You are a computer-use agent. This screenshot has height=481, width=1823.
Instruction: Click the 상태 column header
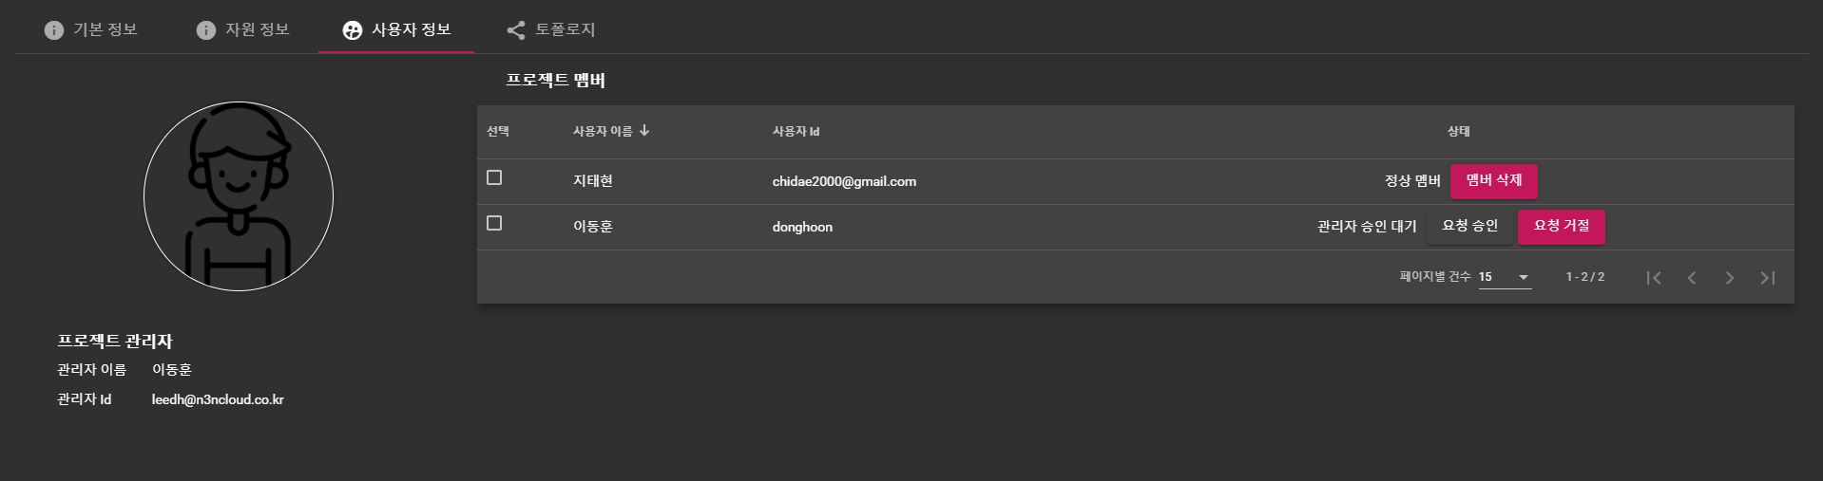coord(1458,132)
